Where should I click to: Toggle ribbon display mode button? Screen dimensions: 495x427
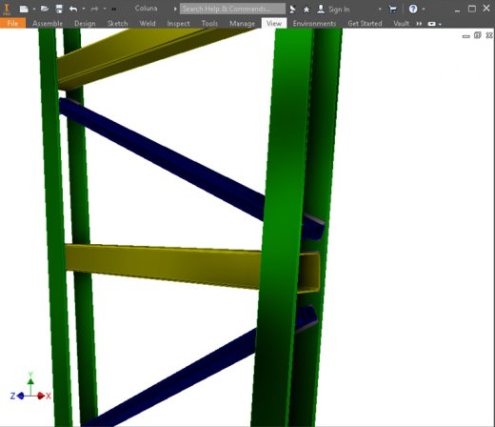[x=431, y=24]
